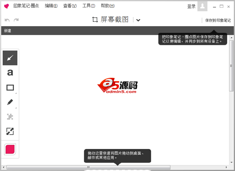Minimize the window

[x=214, y=7]
